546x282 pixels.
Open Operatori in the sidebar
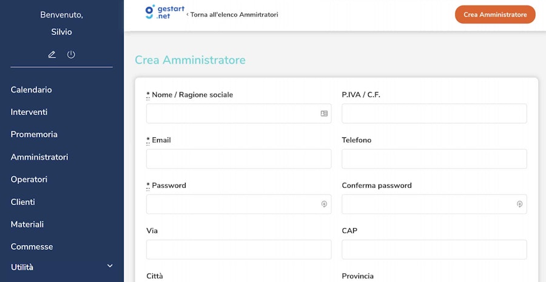coord(29,179)
